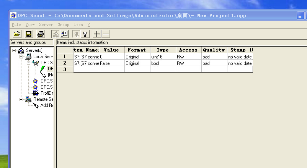The height and width of the screenshot is (168, 307).
Task: Select the highlighted DF group entry
Action: pos(50,69)
